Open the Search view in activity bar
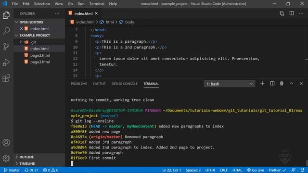 pyautogui.click(x=6, y=31)
